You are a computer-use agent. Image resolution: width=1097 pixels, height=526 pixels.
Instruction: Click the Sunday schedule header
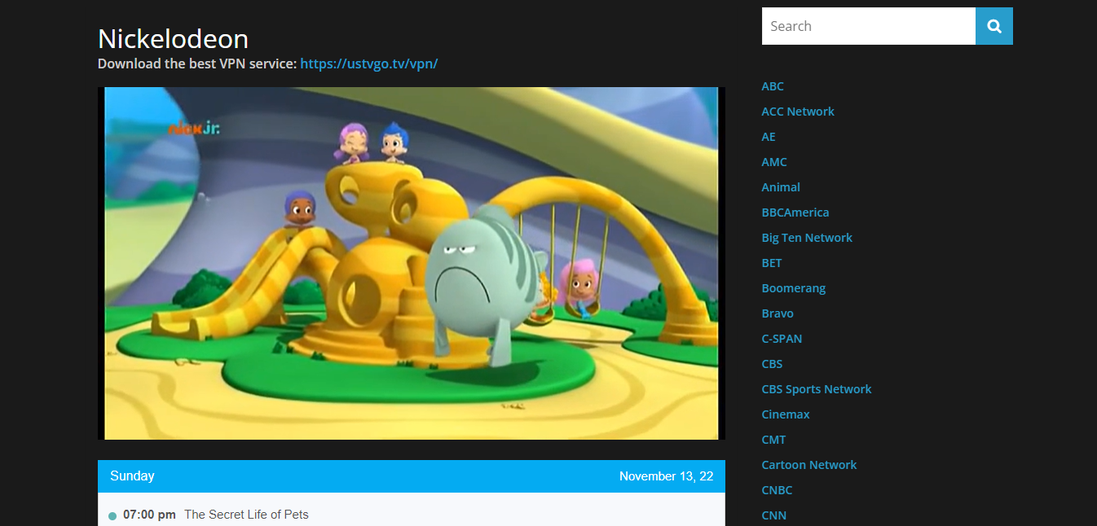[132, 476]
